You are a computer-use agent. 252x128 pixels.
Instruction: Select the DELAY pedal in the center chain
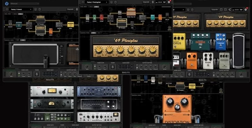167,16
